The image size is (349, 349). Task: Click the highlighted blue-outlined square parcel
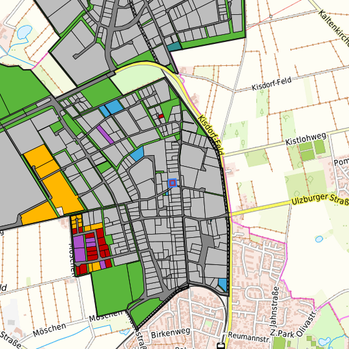coord(173,183)
